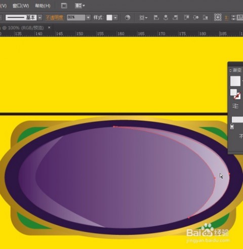This screenshot has height=249, width=243.
Task: Select the horizontal align center icon
Action: pyautogui.click(x=166, y=17)
